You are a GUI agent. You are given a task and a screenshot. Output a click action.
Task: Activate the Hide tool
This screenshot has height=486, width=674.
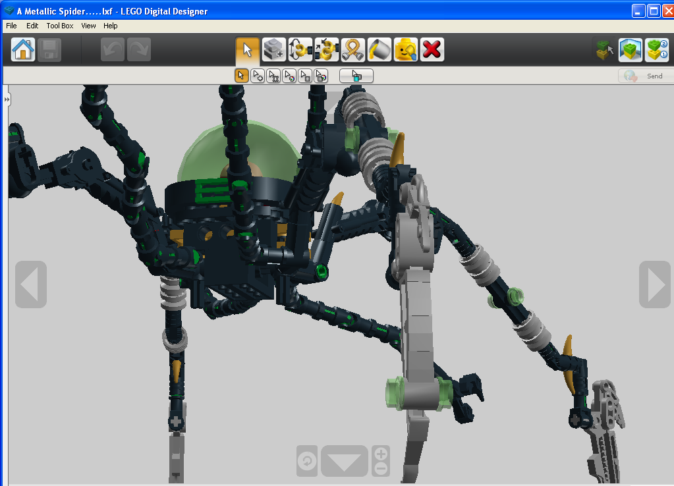coord(405,49)
